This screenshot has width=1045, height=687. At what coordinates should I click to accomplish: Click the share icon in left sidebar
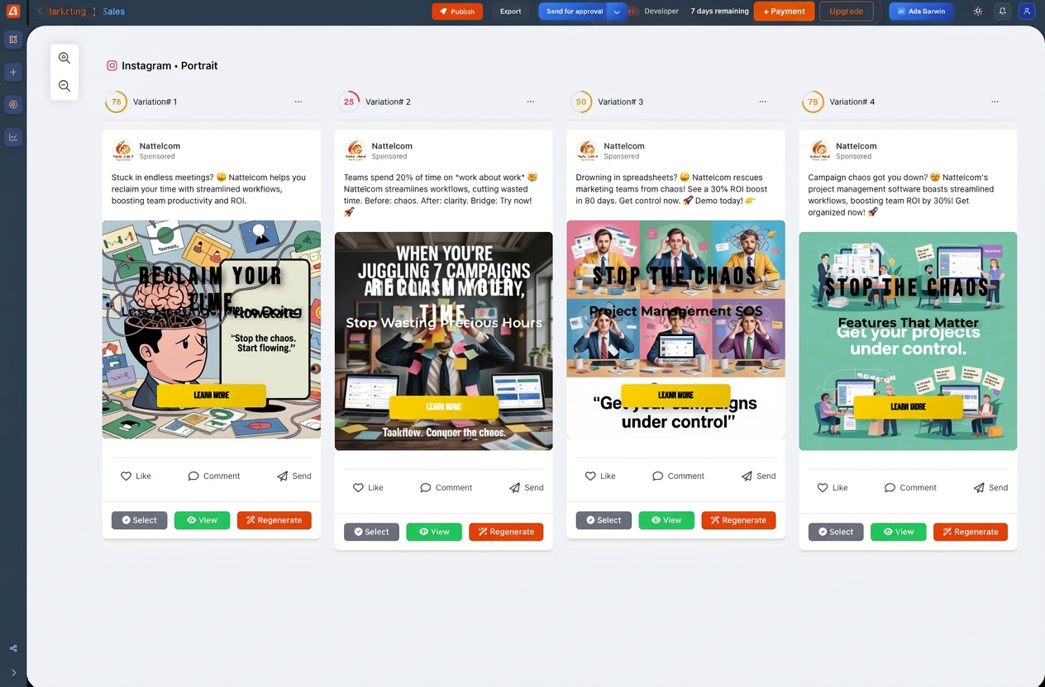(x=13, y=648)
